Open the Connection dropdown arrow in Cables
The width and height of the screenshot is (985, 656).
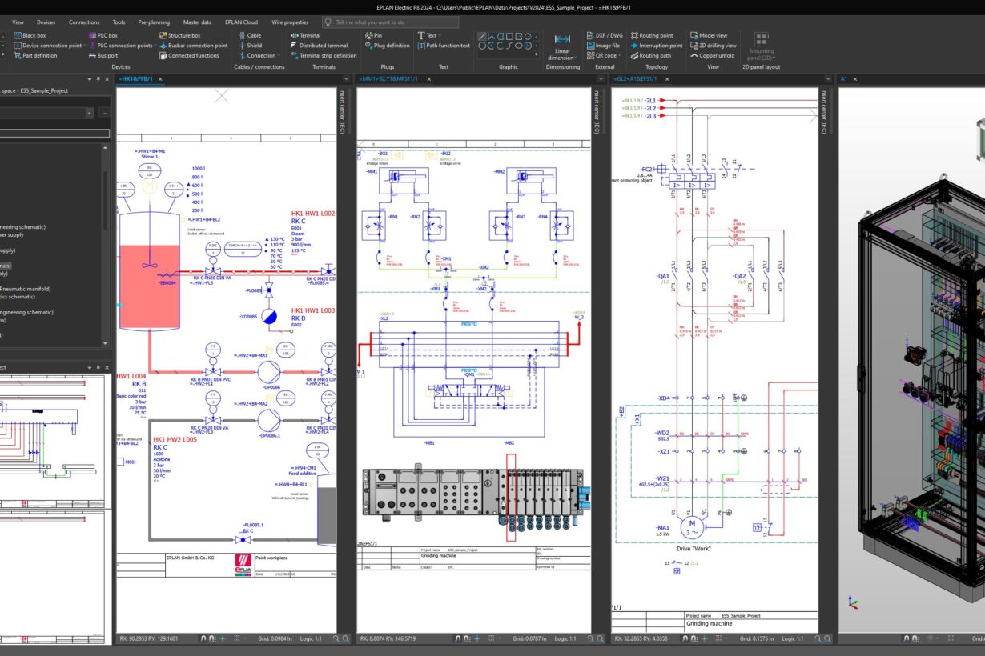tap(279, 56)
